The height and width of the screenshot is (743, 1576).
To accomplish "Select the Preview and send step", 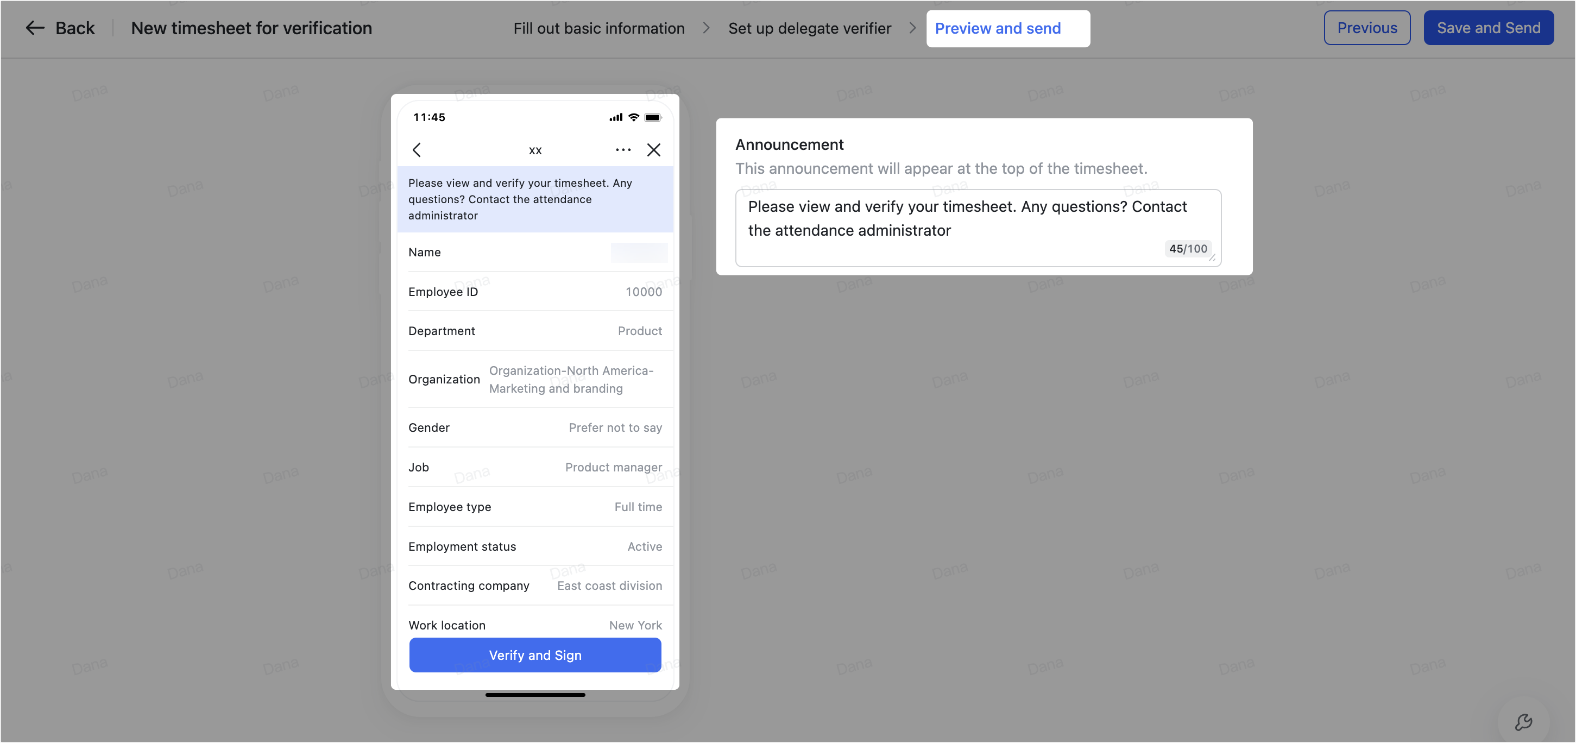I will pyautogui.click(x=997, y=29).
